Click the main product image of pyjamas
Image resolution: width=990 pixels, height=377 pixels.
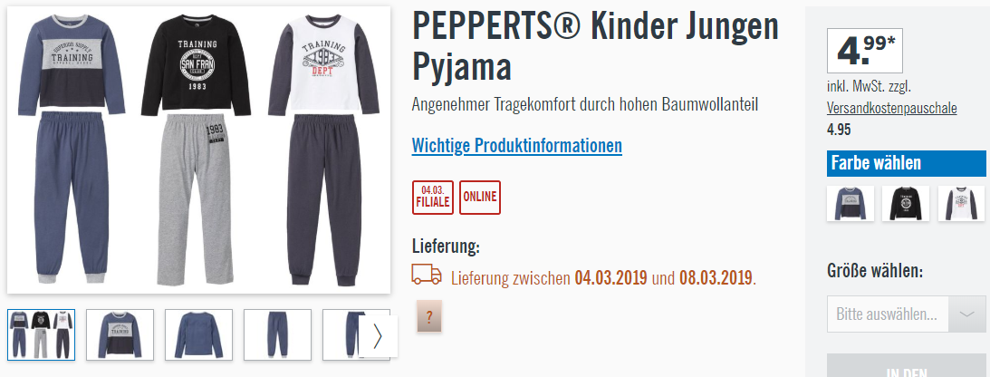coord(199,150)
